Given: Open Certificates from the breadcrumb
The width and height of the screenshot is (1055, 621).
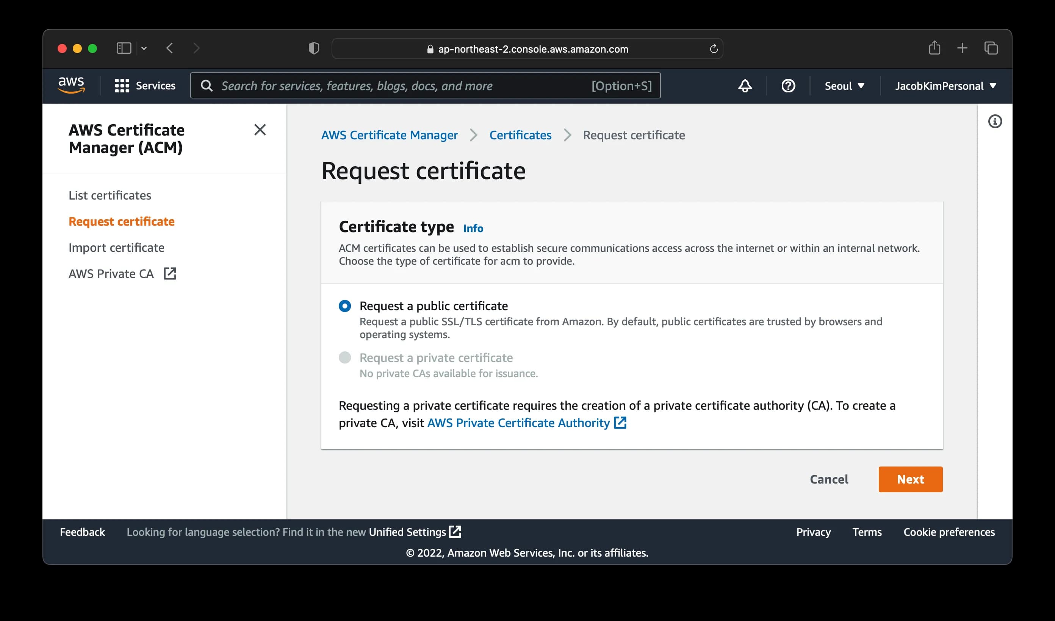Looking at the screenshot, I should pyautogui.click(x=520, y=135).
